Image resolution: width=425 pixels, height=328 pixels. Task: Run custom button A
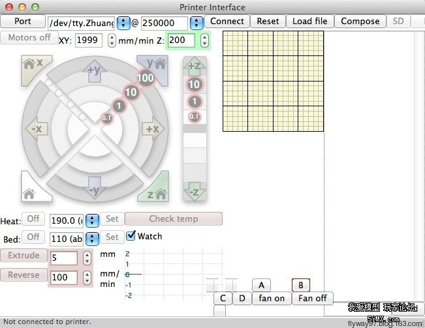pyautogui.click(x=261, y=285)
